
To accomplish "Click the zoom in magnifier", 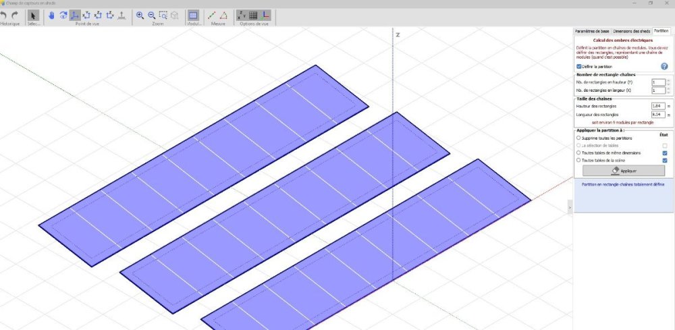I will 140,15.
